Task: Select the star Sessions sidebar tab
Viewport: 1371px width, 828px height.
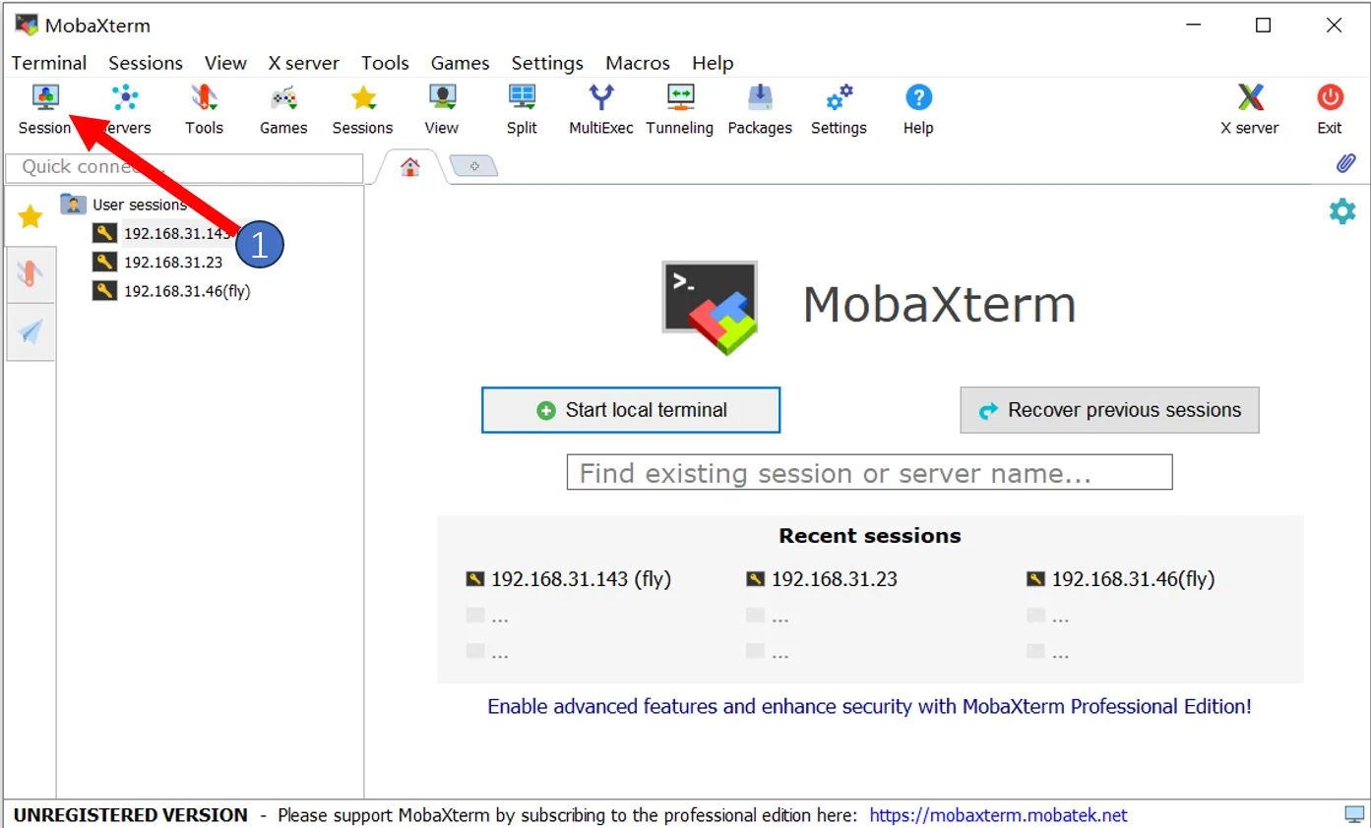Action: [31, 217]
